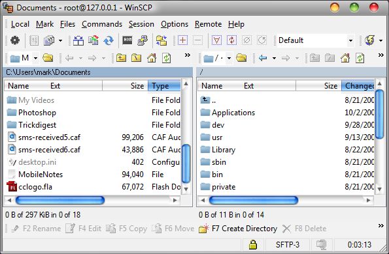Click the remote panel horizontal scrollbar thumb

(x=254, y=200)
